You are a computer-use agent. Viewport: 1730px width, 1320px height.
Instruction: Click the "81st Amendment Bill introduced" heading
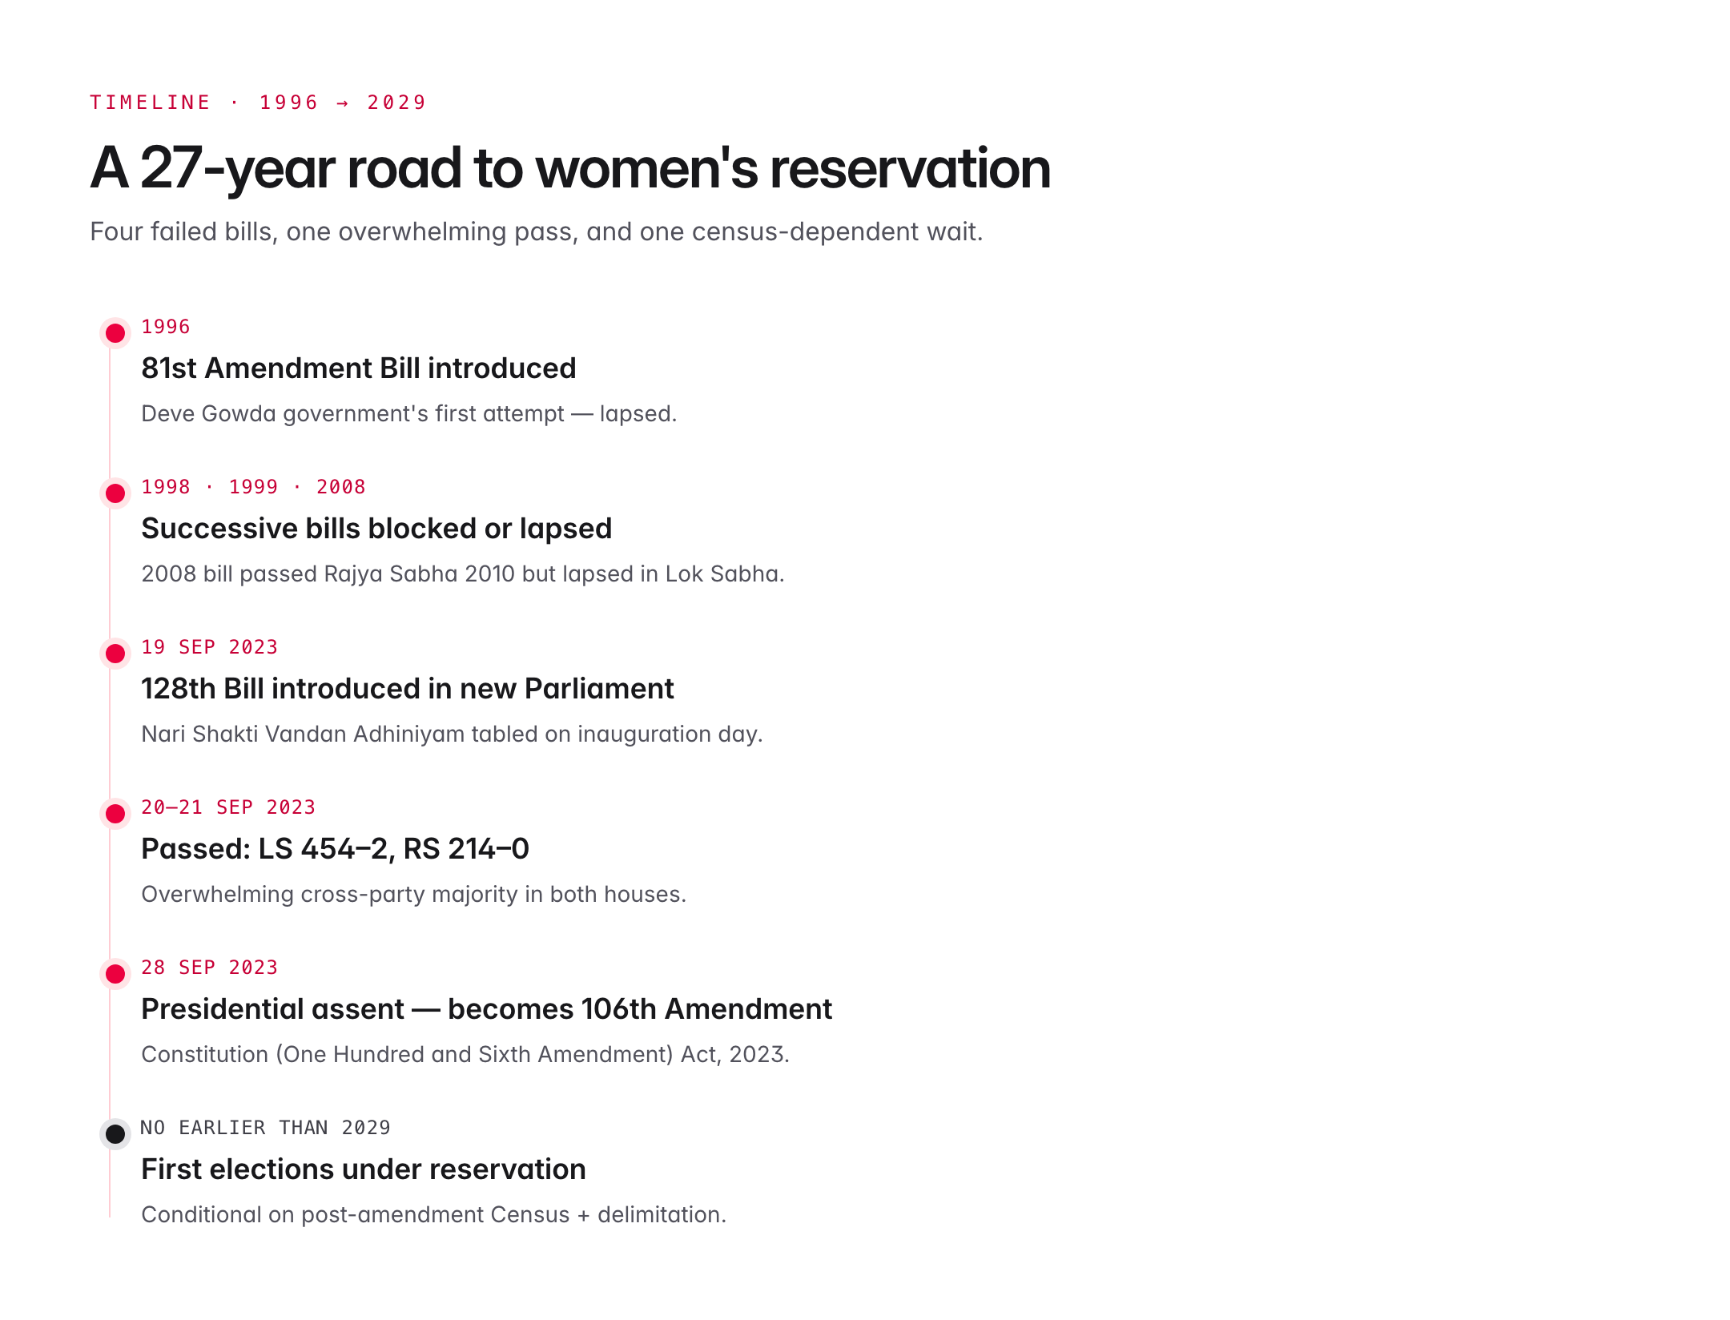(358, 368)
